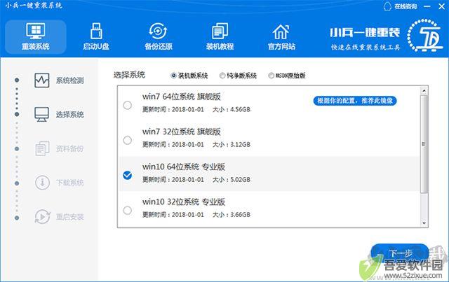Click the system list scroll up arrow
449x282 pixels.
424,91
